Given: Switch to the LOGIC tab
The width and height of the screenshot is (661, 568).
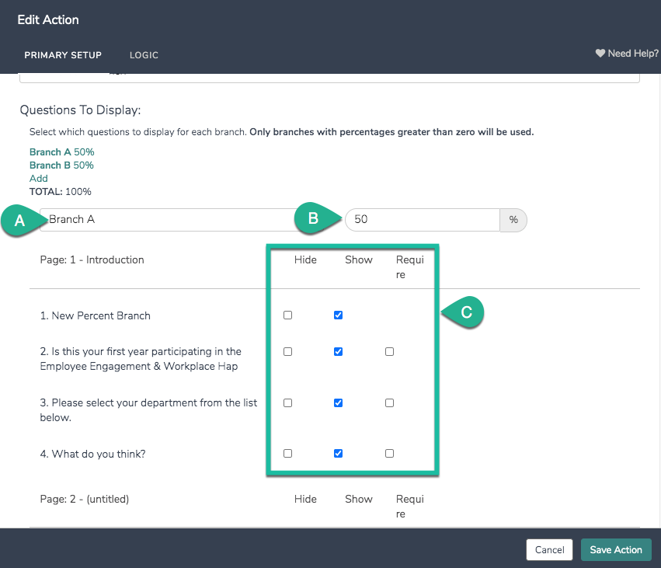Looking at the screenshot, I should pyautogui.click(x=144, y=55).
